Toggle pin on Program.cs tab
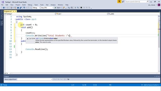161x91 pixels. (x=14, y=11)
